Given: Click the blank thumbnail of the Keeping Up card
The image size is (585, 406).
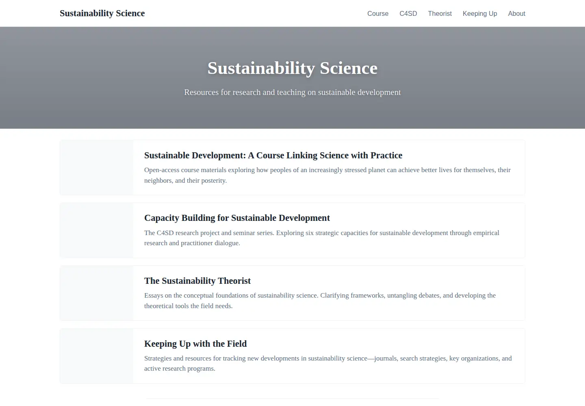Looking at the screenshot, I should tap(97, 356).
